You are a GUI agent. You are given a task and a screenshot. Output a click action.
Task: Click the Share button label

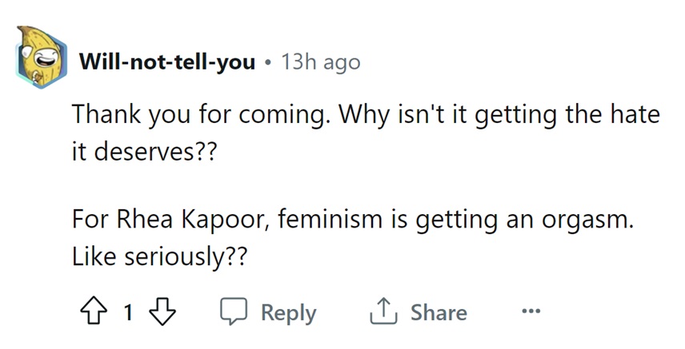click(x=439, y=313)
